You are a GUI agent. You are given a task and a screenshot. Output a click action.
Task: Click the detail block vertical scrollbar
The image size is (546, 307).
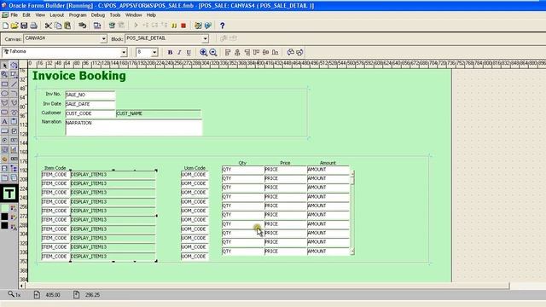[352, 212]
